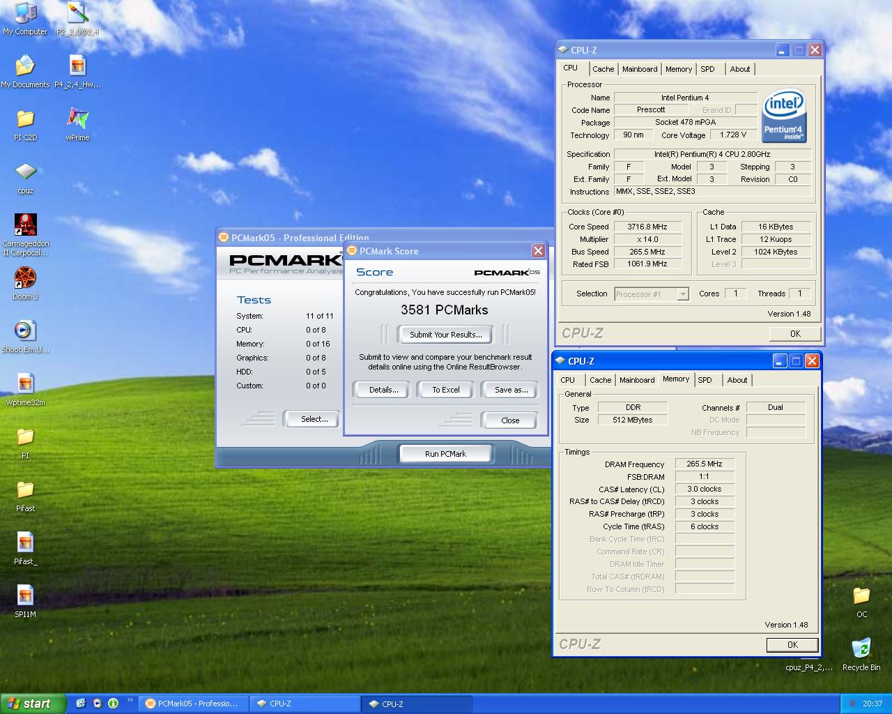Click Internet Explorer quick launch icon
This screenshot has width=892, height=714.
tap(81, 704)
